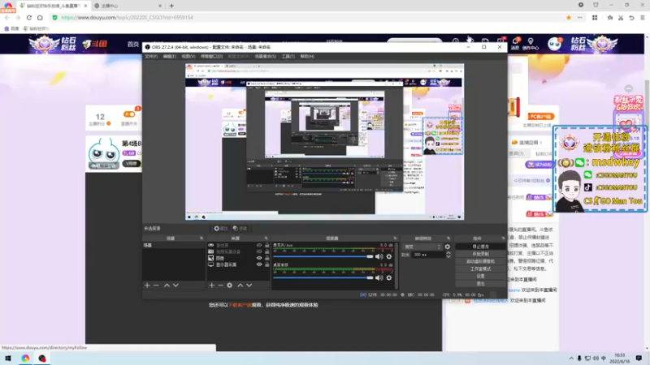Click the 属性 properties button above the Sources panel

[x=221, y=229]
